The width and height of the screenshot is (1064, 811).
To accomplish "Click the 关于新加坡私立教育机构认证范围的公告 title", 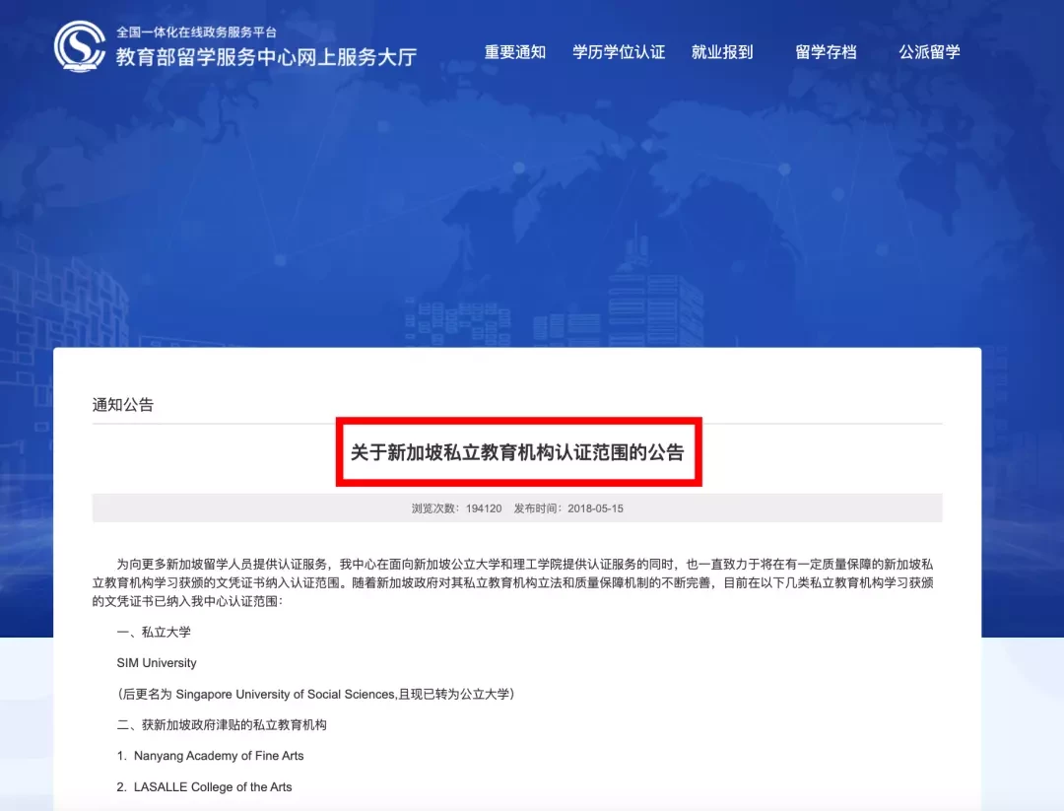I will point(518,452).
